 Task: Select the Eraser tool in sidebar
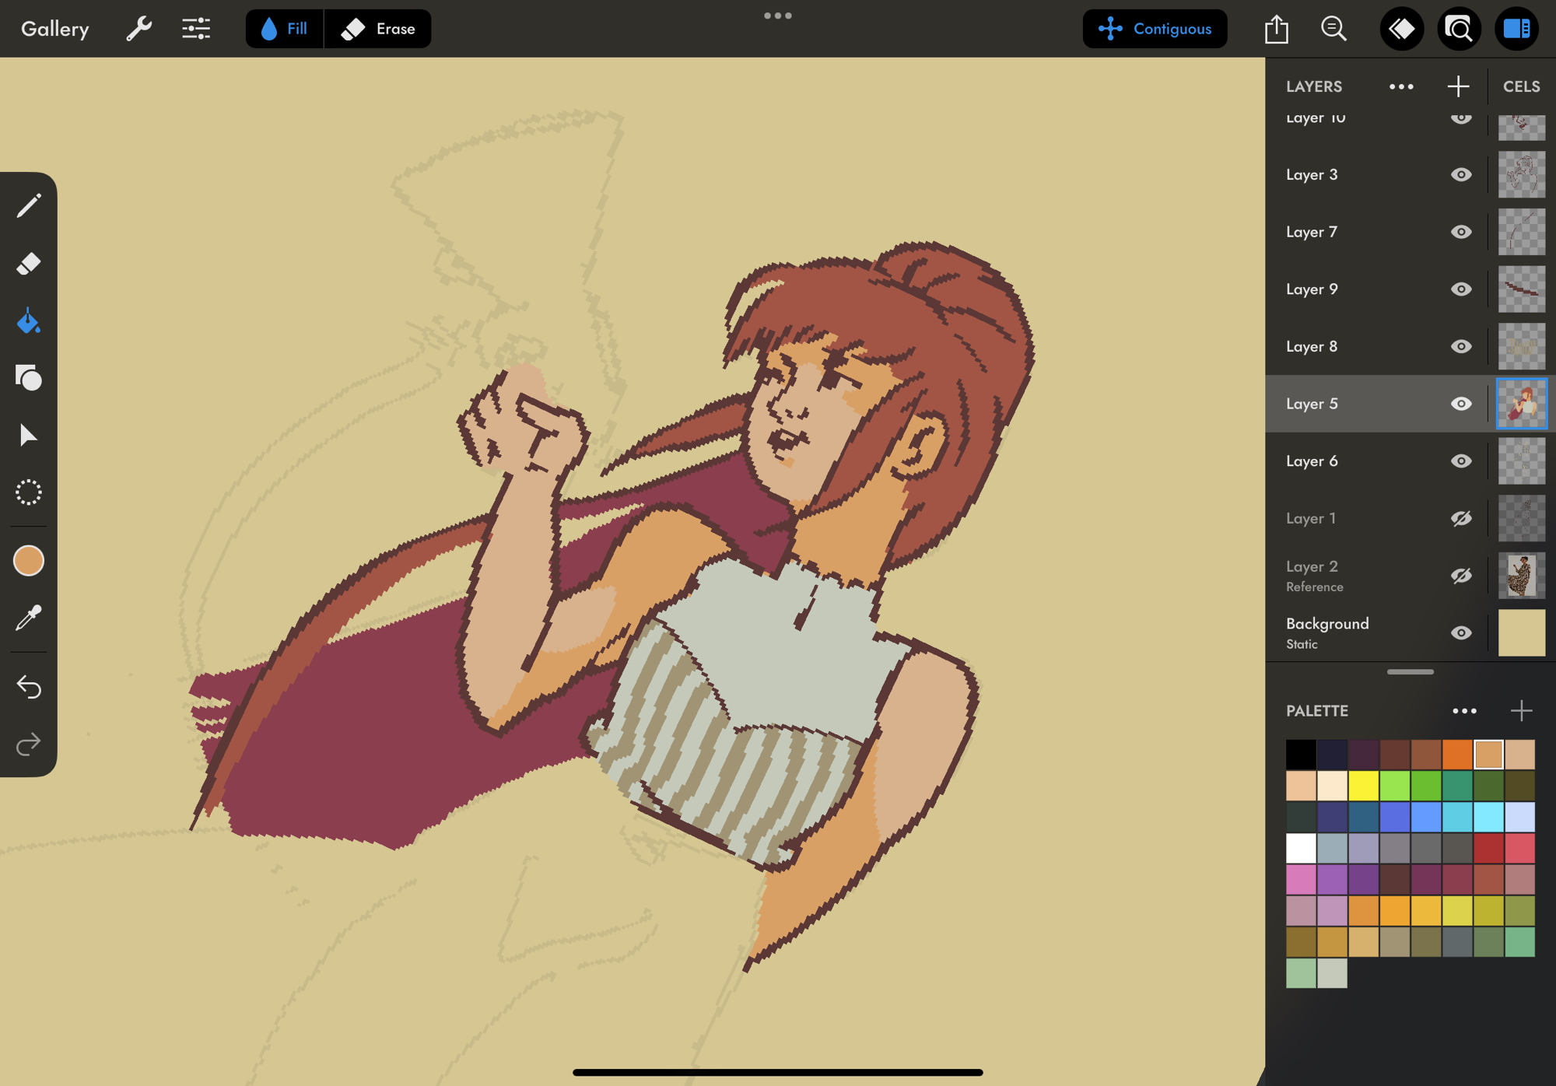[x=29, y=264]
